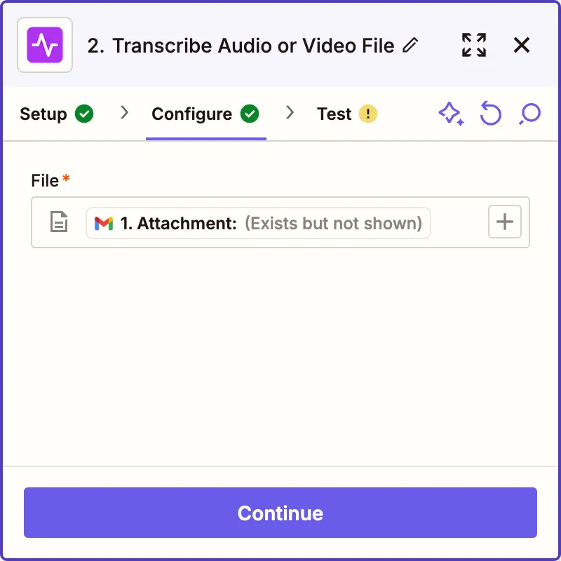Click the document icon in File field
This screenshot has width=561, height=561.
59,223
